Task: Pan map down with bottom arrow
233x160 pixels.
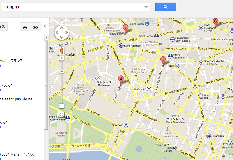Action: pyautogui.click(x=62, y=38)
